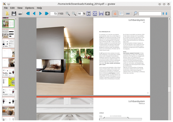This screenshot has width=173, height=122.
Task: Close the gsview window
Action: click(x=168, y=4)
